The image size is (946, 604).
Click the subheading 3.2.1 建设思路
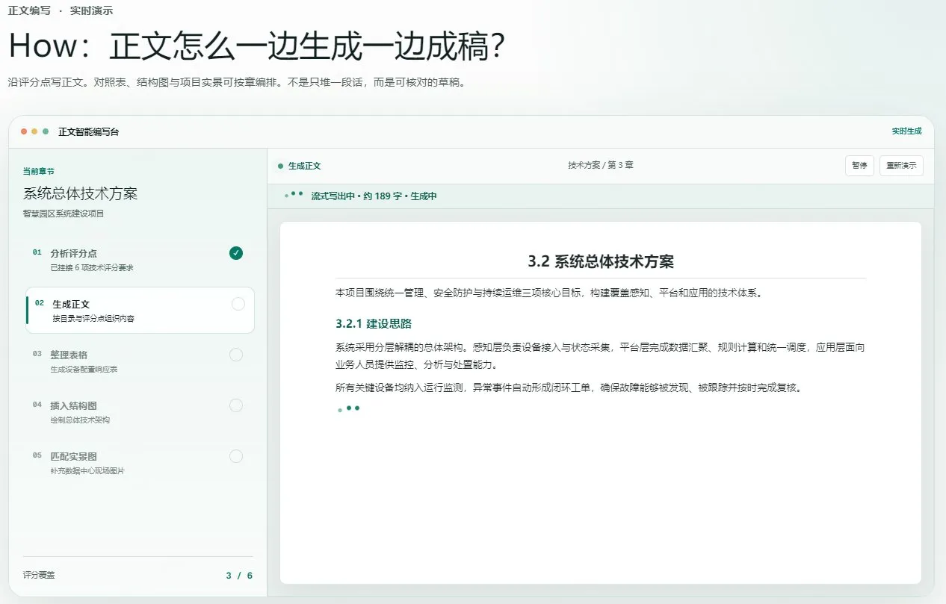374,323
